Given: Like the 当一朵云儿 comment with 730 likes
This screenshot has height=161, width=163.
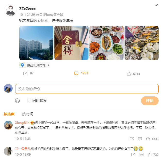Looking at the screenshot, I should 150,155.
